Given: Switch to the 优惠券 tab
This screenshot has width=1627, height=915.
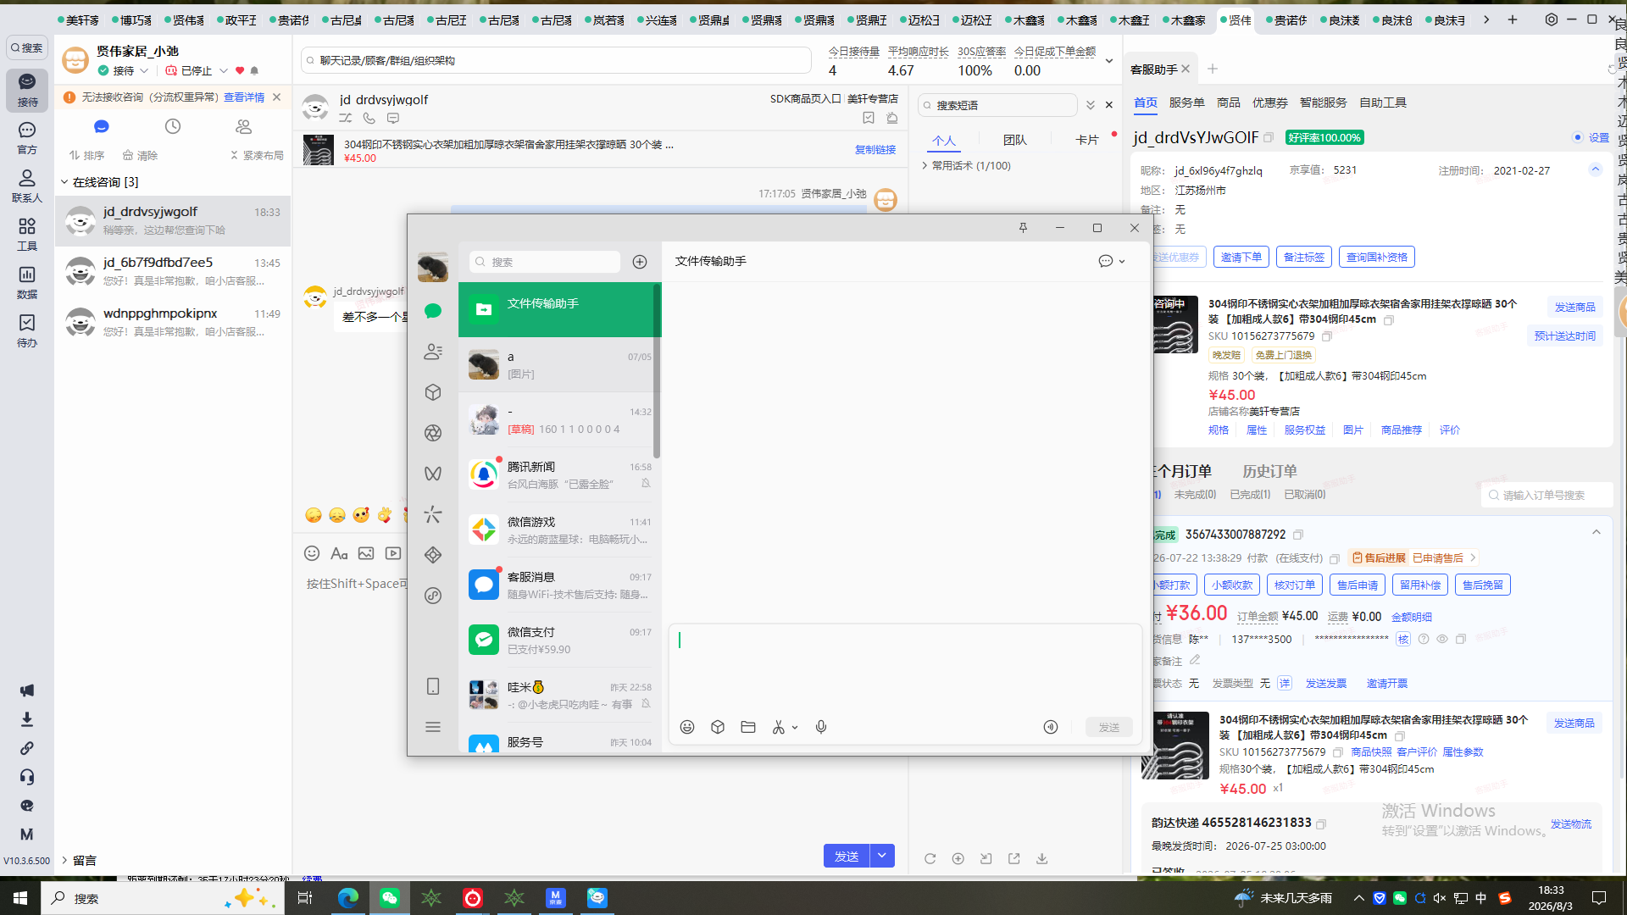Looking at the screenshot, I should (1269, 103).
